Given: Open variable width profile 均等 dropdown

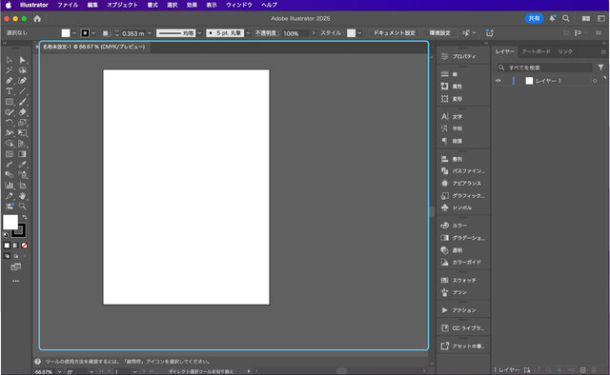Looking at the screenshot, I should point(199,33).
